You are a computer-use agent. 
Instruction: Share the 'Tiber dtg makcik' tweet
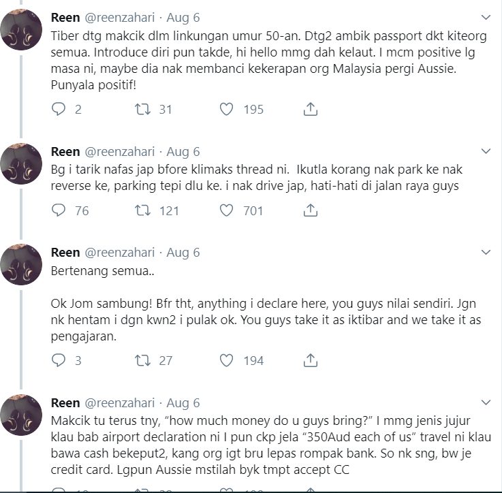(x=309, y=109)
